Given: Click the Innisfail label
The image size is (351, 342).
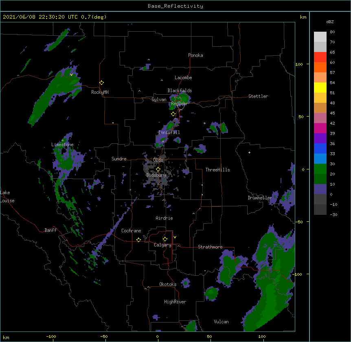Looking at the screenshot, I should pos(169,132).
